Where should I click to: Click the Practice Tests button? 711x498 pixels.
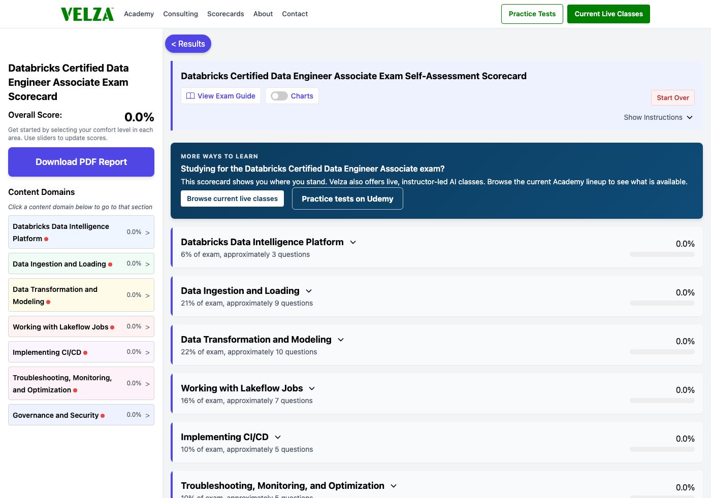point(532,14)
